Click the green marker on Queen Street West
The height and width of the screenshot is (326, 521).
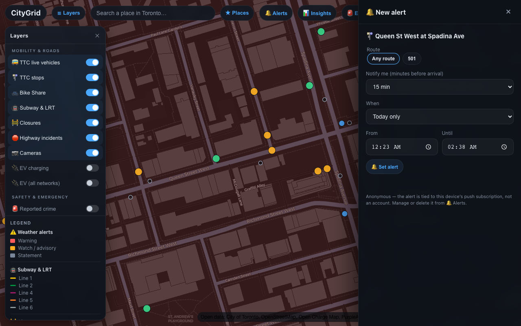(216, 159)
